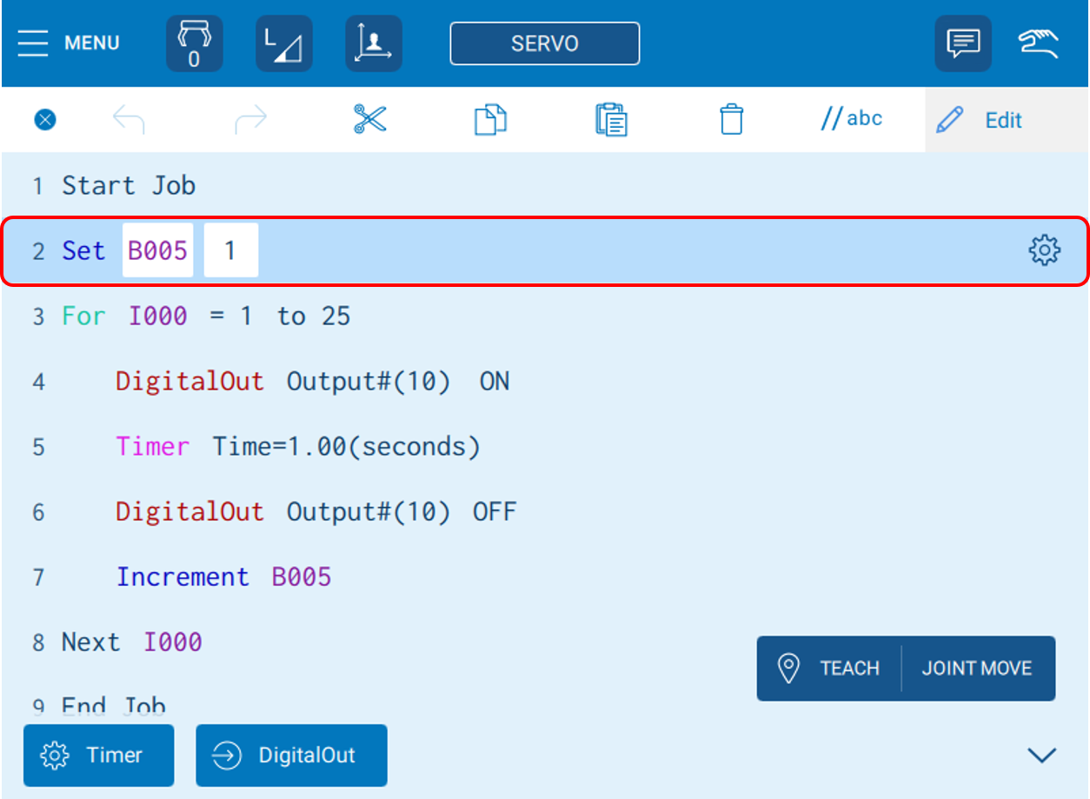Viewport: 1090px width, 799px height.
Task: Click the JOINT MOVE button
Action: (978, 669)
